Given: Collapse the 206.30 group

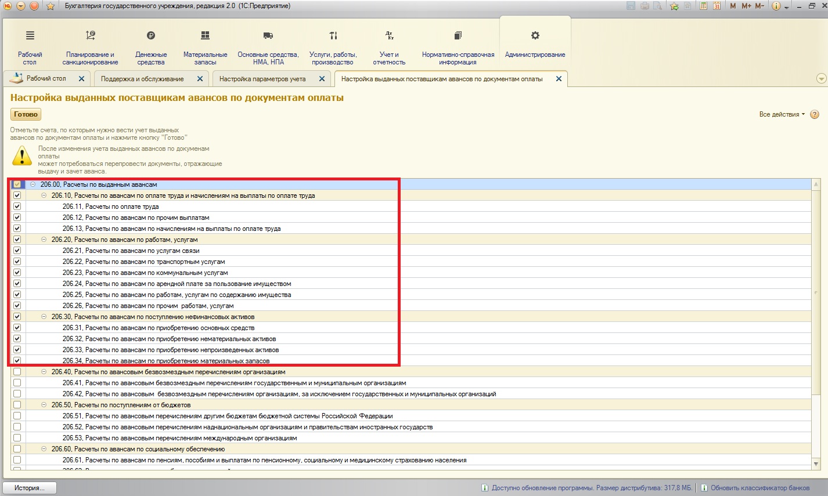Looking at the screenshot, I should click(44, 317).
